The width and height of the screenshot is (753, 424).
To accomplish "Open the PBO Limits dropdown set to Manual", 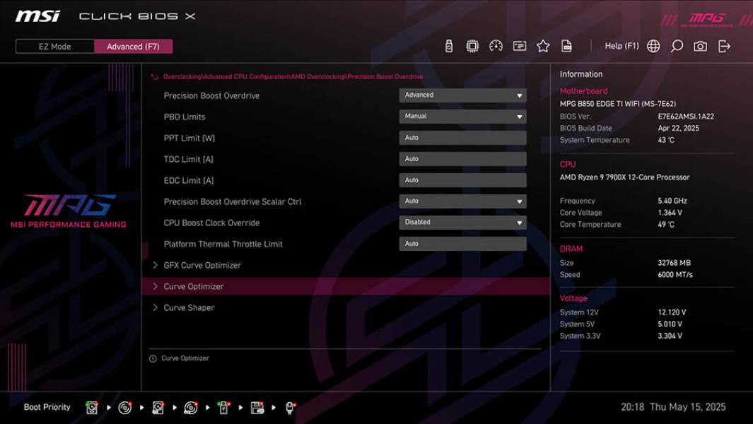I will tap(462, 116).
